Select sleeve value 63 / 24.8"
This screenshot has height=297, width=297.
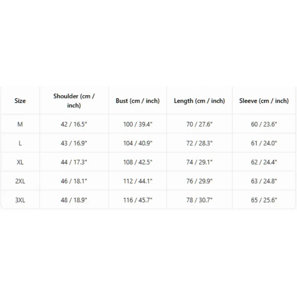tap(264, 181)
